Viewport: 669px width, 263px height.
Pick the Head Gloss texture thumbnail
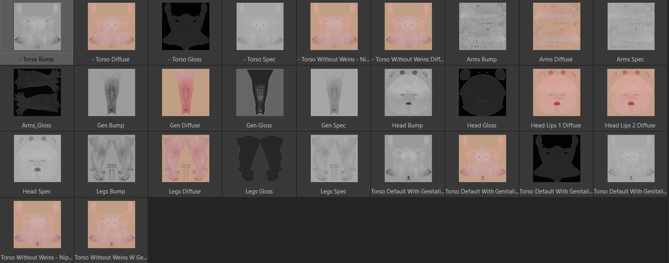click(482, 93)
